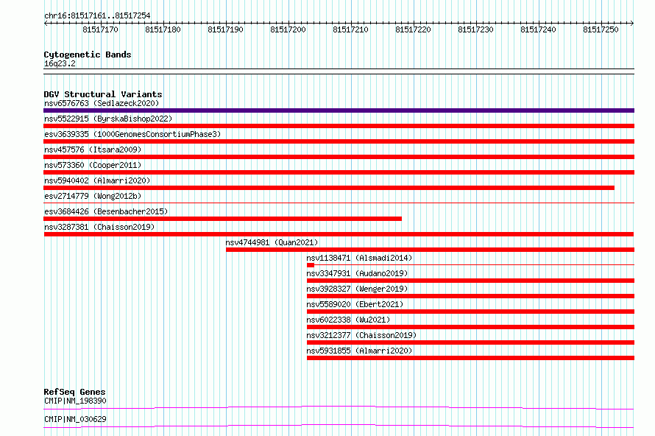The image size is (655, 436).
Task: Click ruler position 81517240
Action: pyautogui.click(x=539, y=29)
